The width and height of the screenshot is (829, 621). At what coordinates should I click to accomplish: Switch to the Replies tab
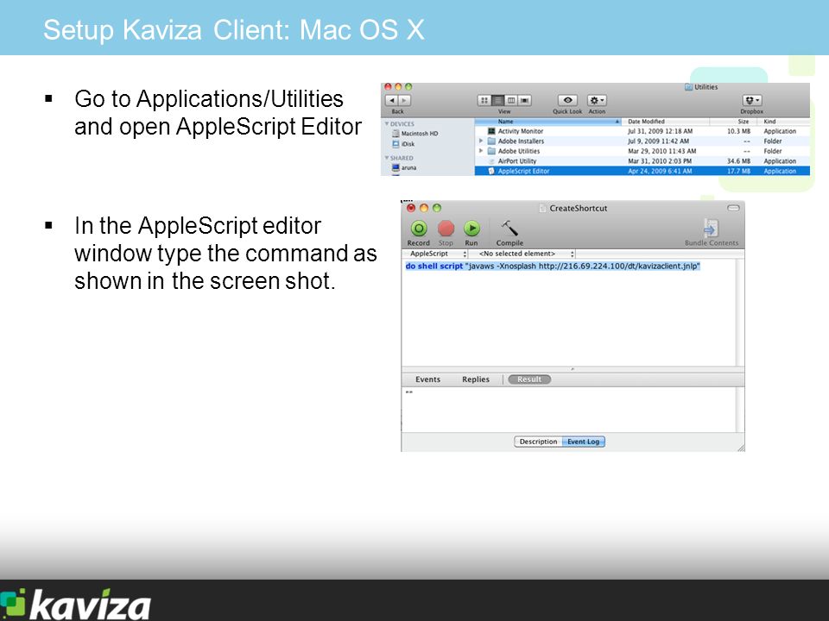[x=475, y=379]
